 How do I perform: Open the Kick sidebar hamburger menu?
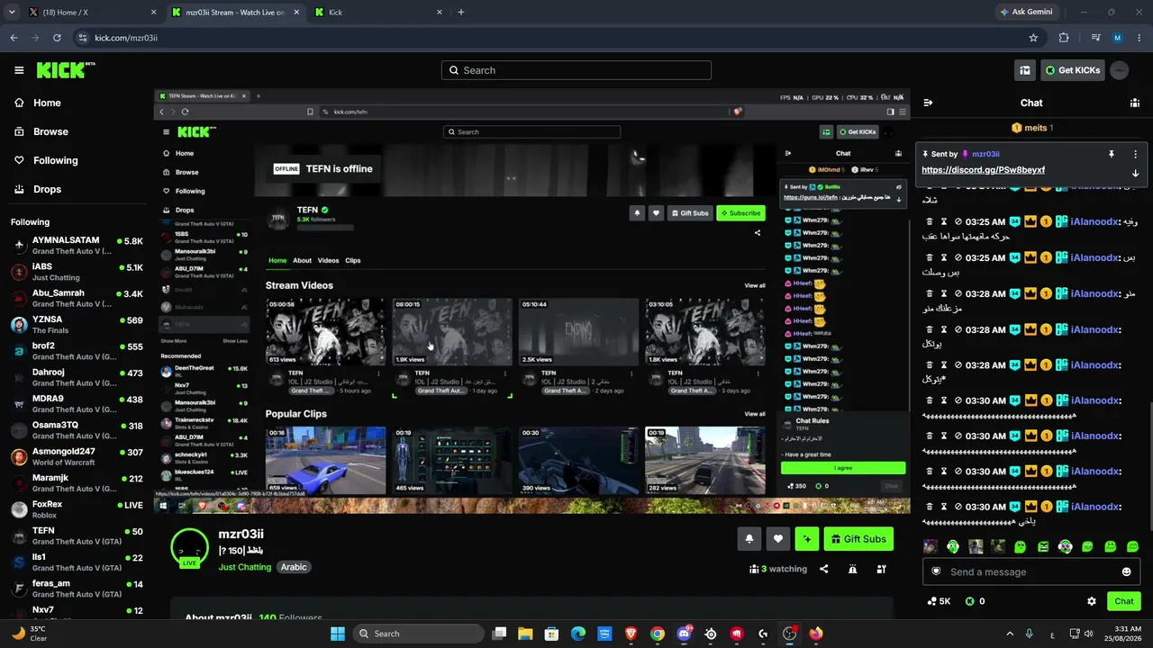click(19, 70)
